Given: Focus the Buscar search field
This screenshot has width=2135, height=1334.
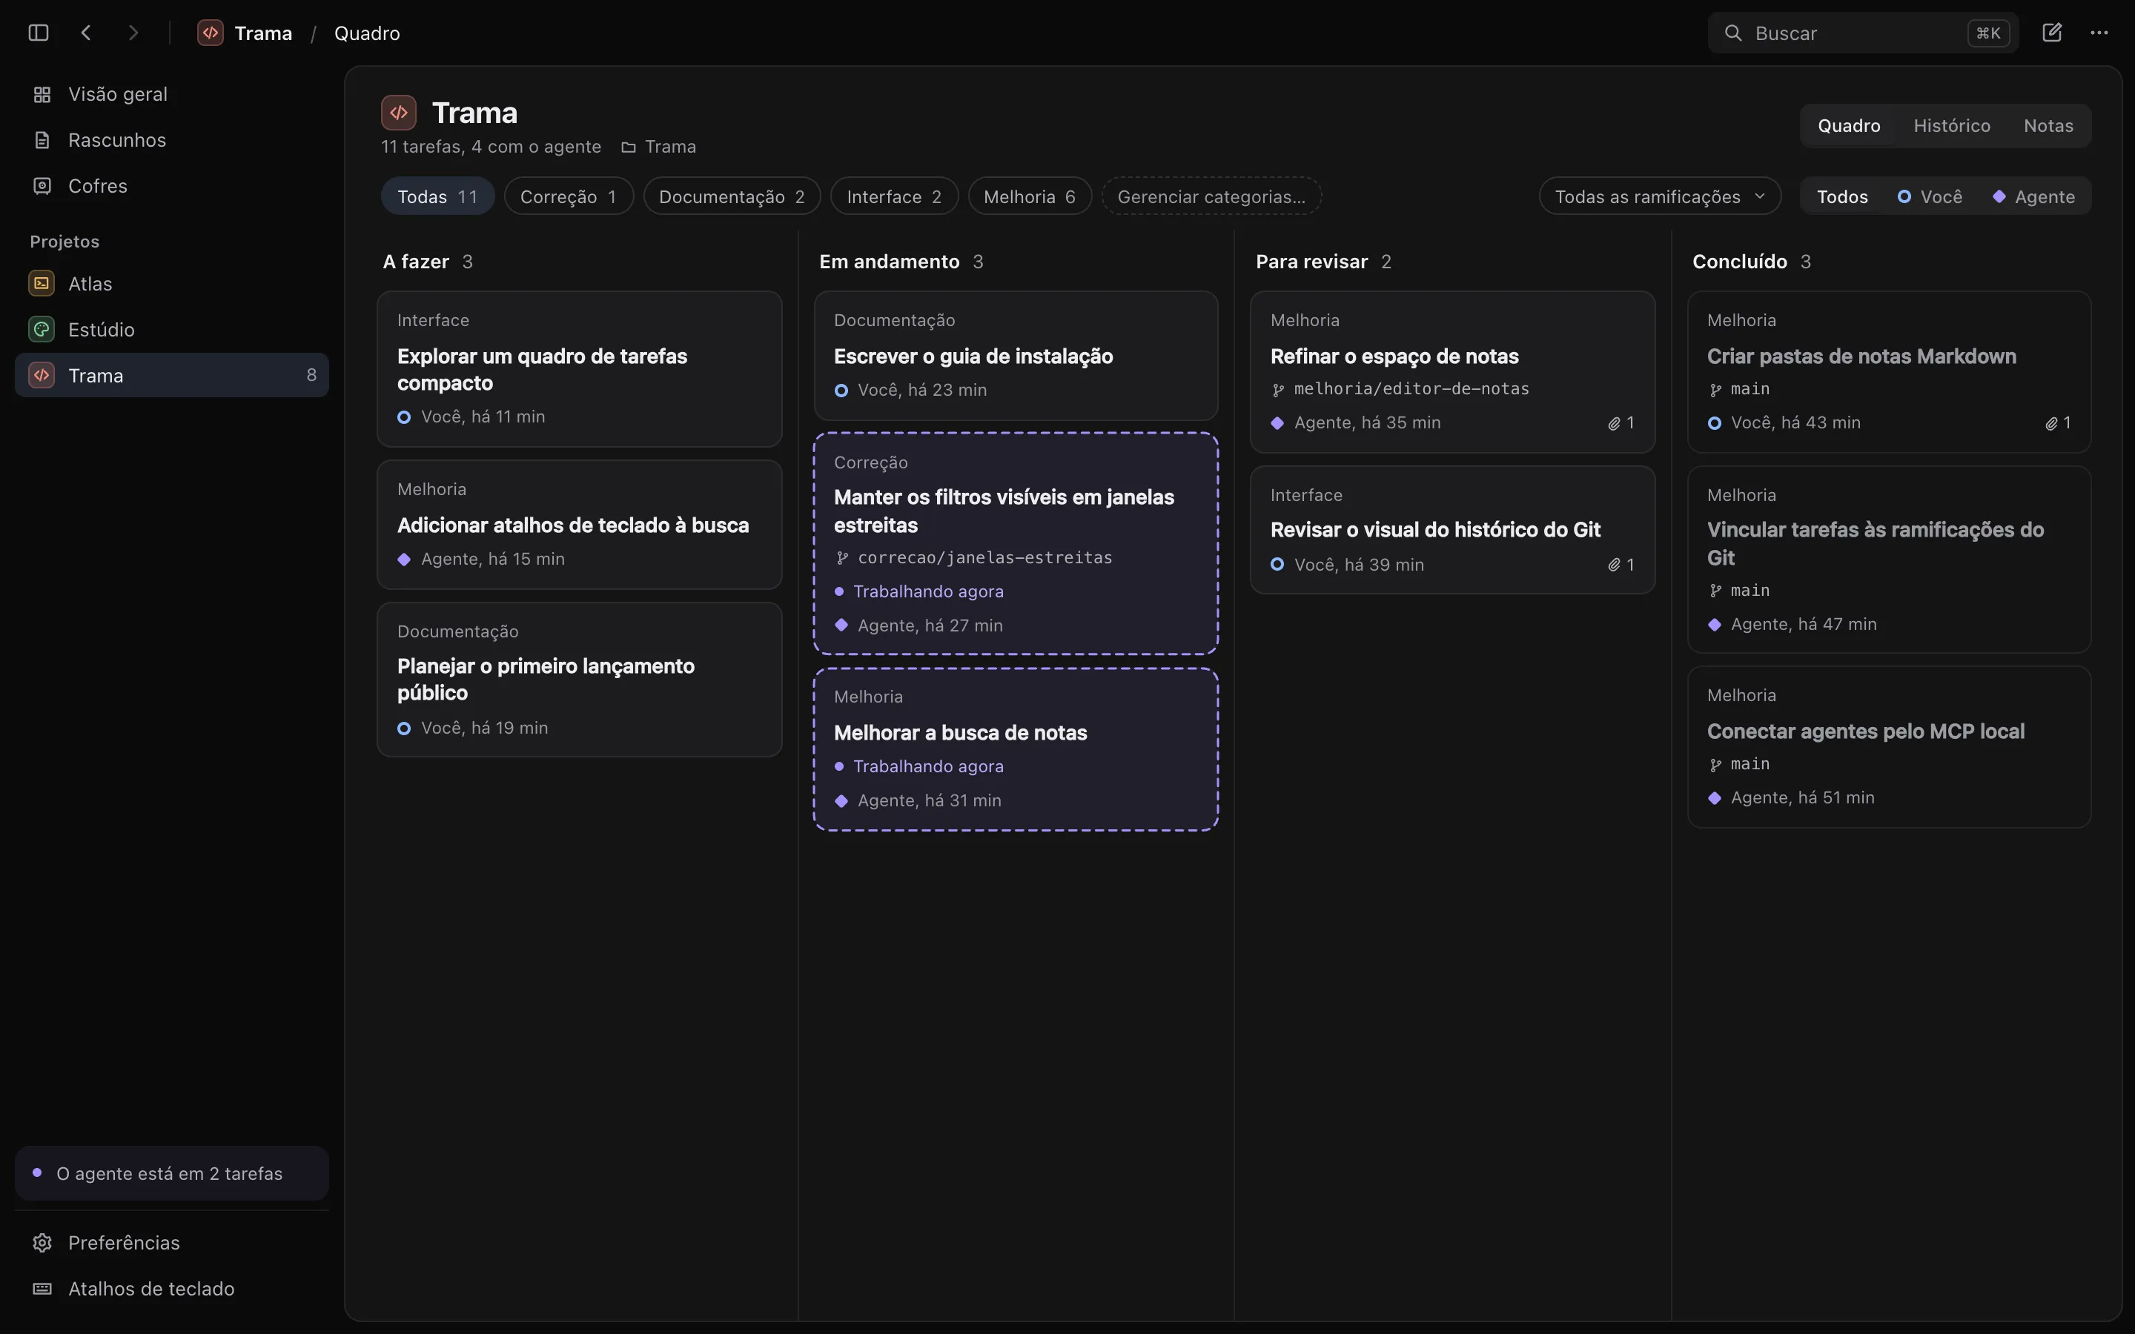Looking at the screenshot, I should 1862,33.
